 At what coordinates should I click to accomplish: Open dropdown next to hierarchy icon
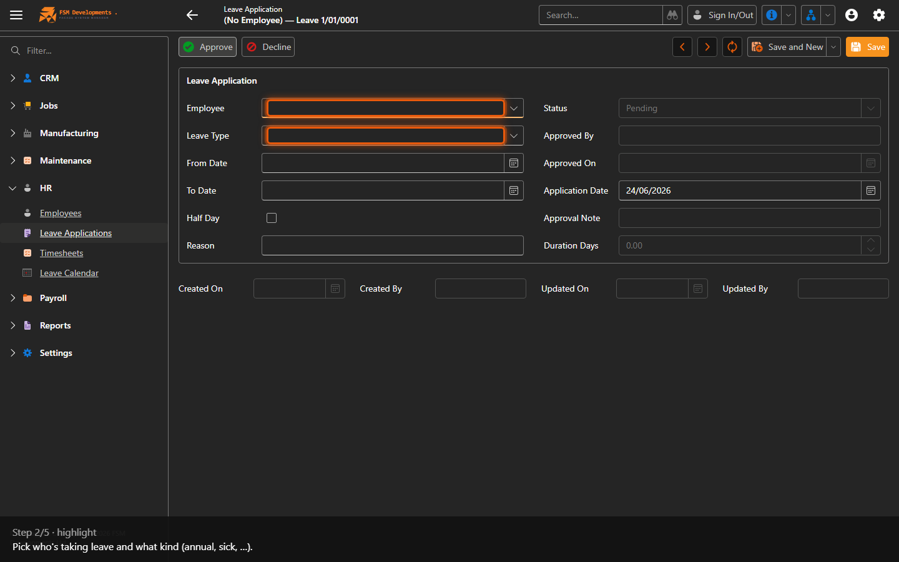828,15
